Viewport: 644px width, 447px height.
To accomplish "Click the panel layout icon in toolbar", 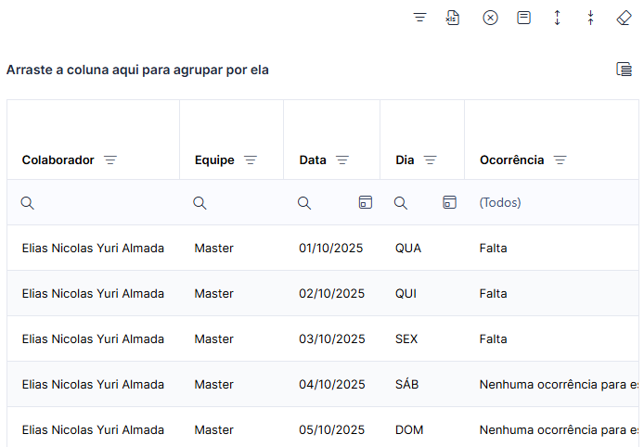I will (x=523, y=18).
